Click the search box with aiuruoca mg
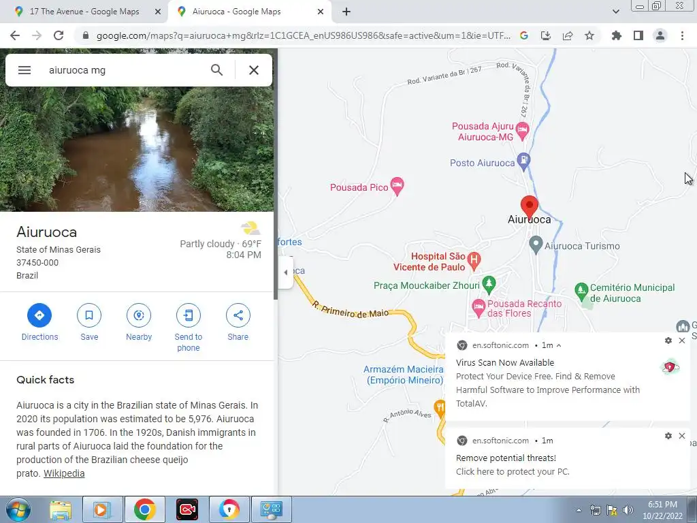The image size is (697, 523). click(125, 70)
